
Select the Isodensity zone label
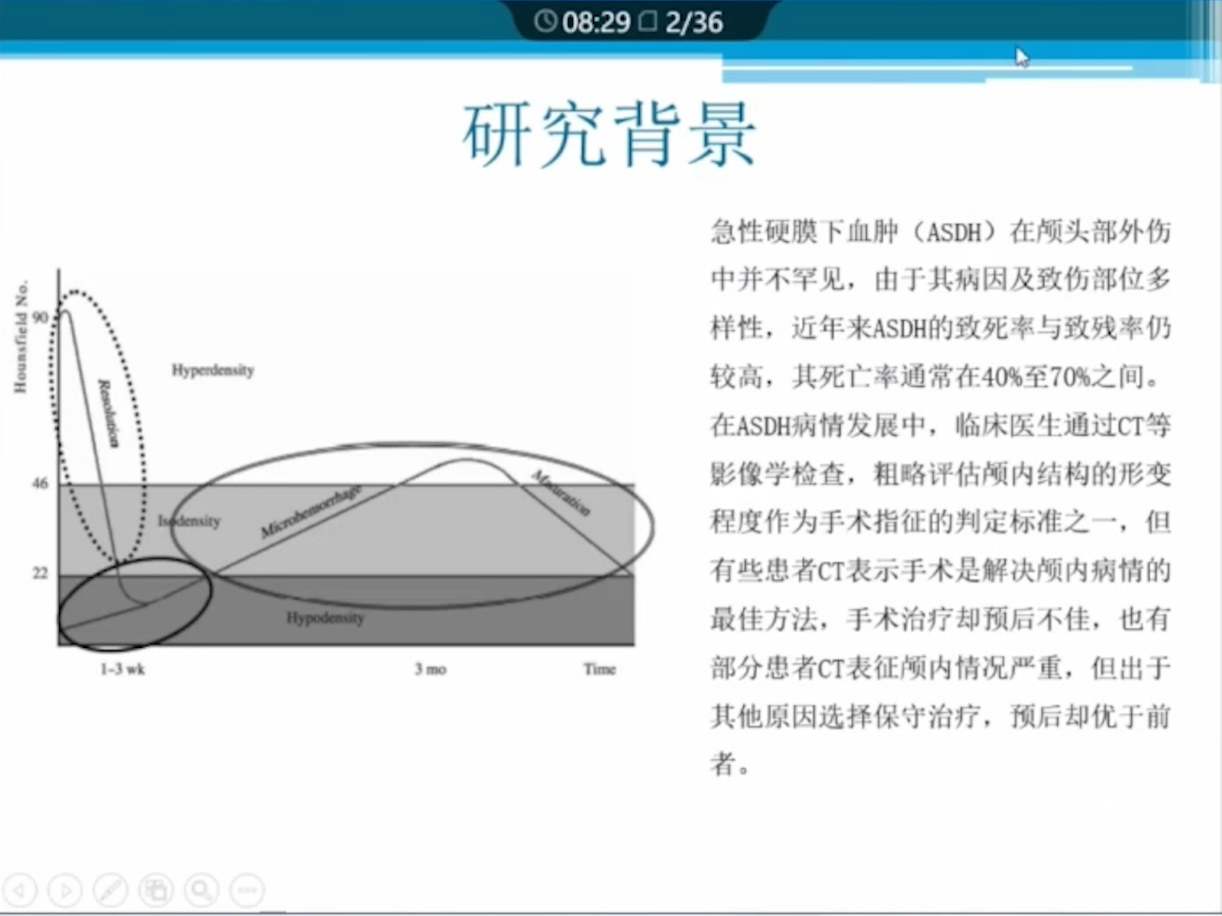189,521
